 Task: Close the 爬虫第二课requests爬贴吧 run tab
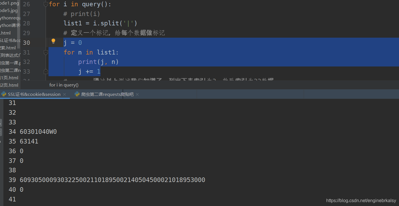tap(137, 94)
